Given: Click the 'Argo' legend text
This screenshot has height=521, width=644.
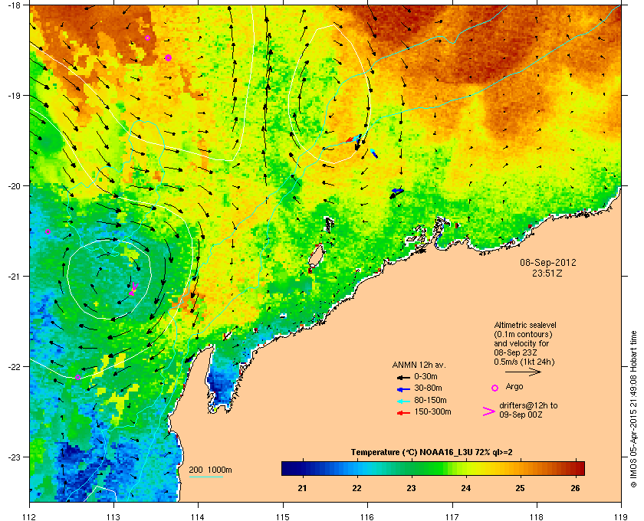Looking at the screenshot, I should click(x=514, y=387).
